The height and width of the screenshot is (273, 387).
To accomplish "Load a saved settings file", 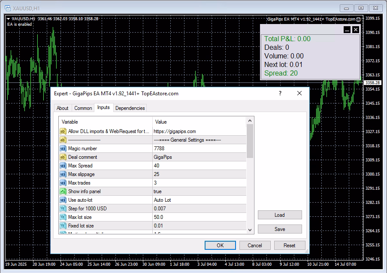I will tap(280, 215).
